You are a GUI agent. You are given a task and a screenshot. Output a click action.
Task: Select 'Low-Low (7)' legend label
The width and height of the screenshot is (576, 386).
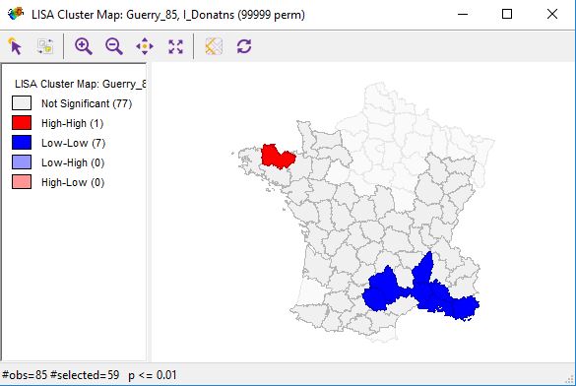pyautogui.click(x=74, y=143)
